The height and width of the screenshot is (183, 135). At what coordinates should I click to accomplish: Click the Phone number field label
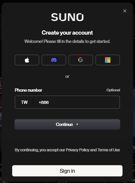point(29,90)
